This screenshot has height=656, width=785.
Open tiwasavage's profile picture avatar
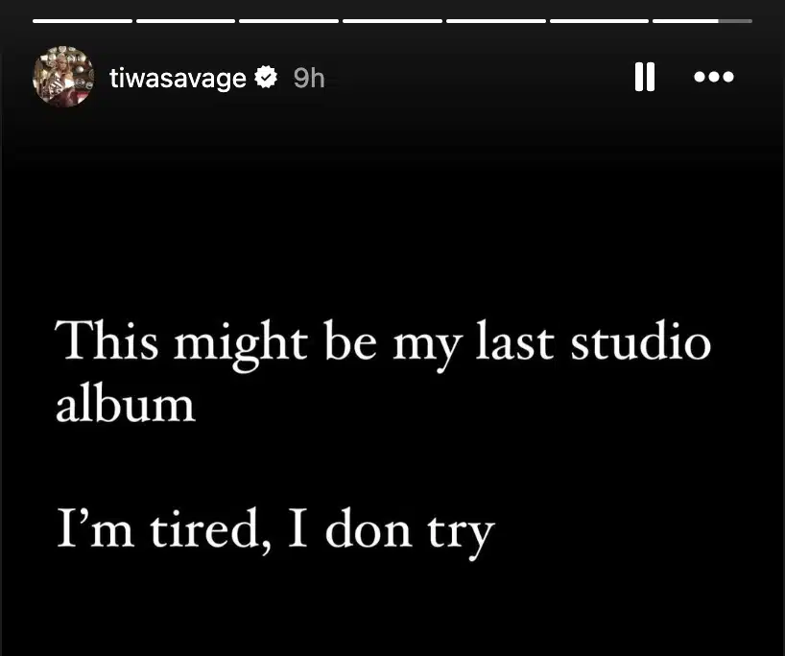point(63,77)
